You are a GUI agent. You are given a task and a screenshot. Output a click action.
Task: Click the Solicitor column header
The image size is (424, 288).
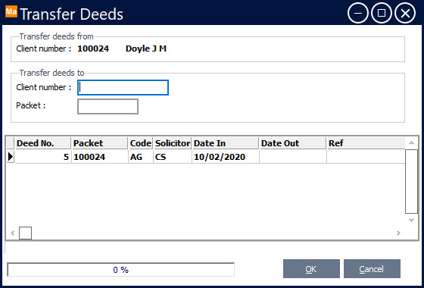173,143
